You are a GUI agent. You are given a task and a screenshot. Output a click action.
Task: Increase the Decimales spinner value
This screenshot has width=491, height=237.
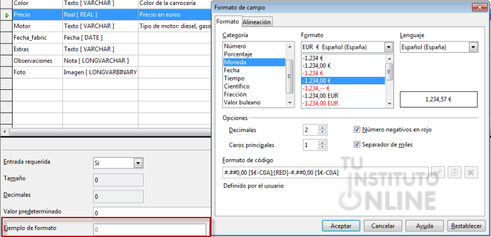click(x=322, y=127)
